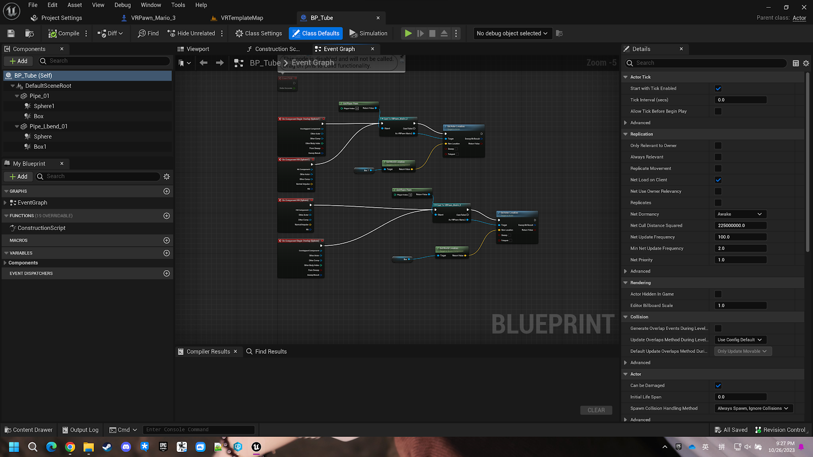Collapse Pipe_Lbend_01 in components tree

pyautogui.click(x=17, y=126)
